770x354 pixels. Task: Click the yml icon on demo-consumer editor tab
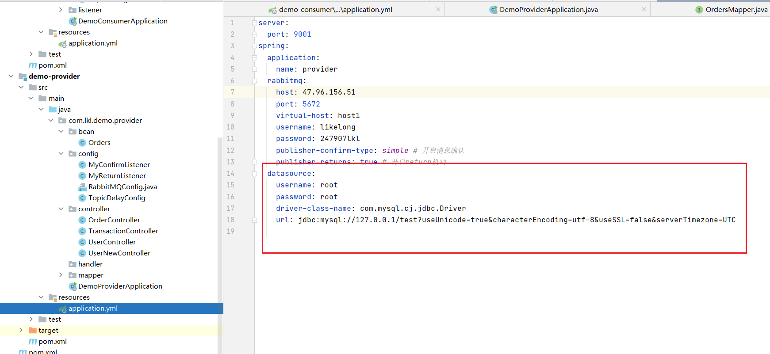272,10
